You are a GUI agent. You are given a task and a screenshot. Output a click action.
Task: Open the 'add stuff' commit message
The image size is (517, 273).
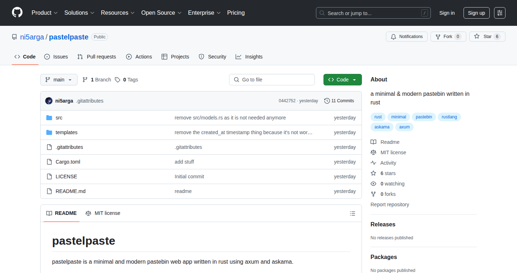(184, 162)
